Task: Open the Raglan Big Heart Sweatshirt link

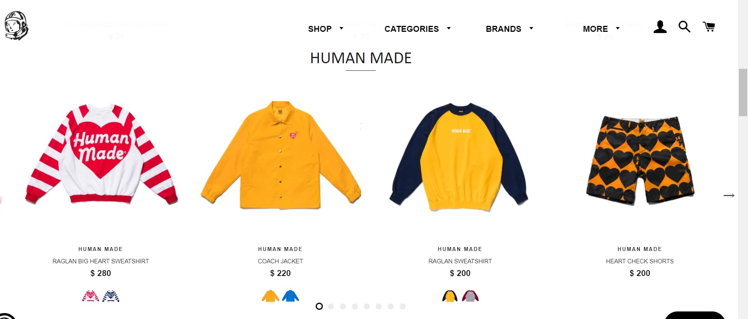Action: point(101,261)
